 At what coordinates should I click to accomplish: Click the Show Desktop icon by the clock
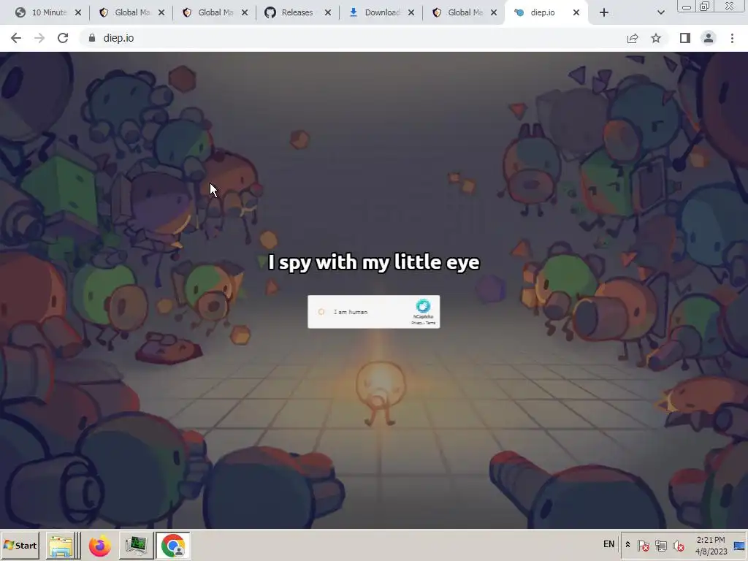pyautogui.click(x=739, y=545)
